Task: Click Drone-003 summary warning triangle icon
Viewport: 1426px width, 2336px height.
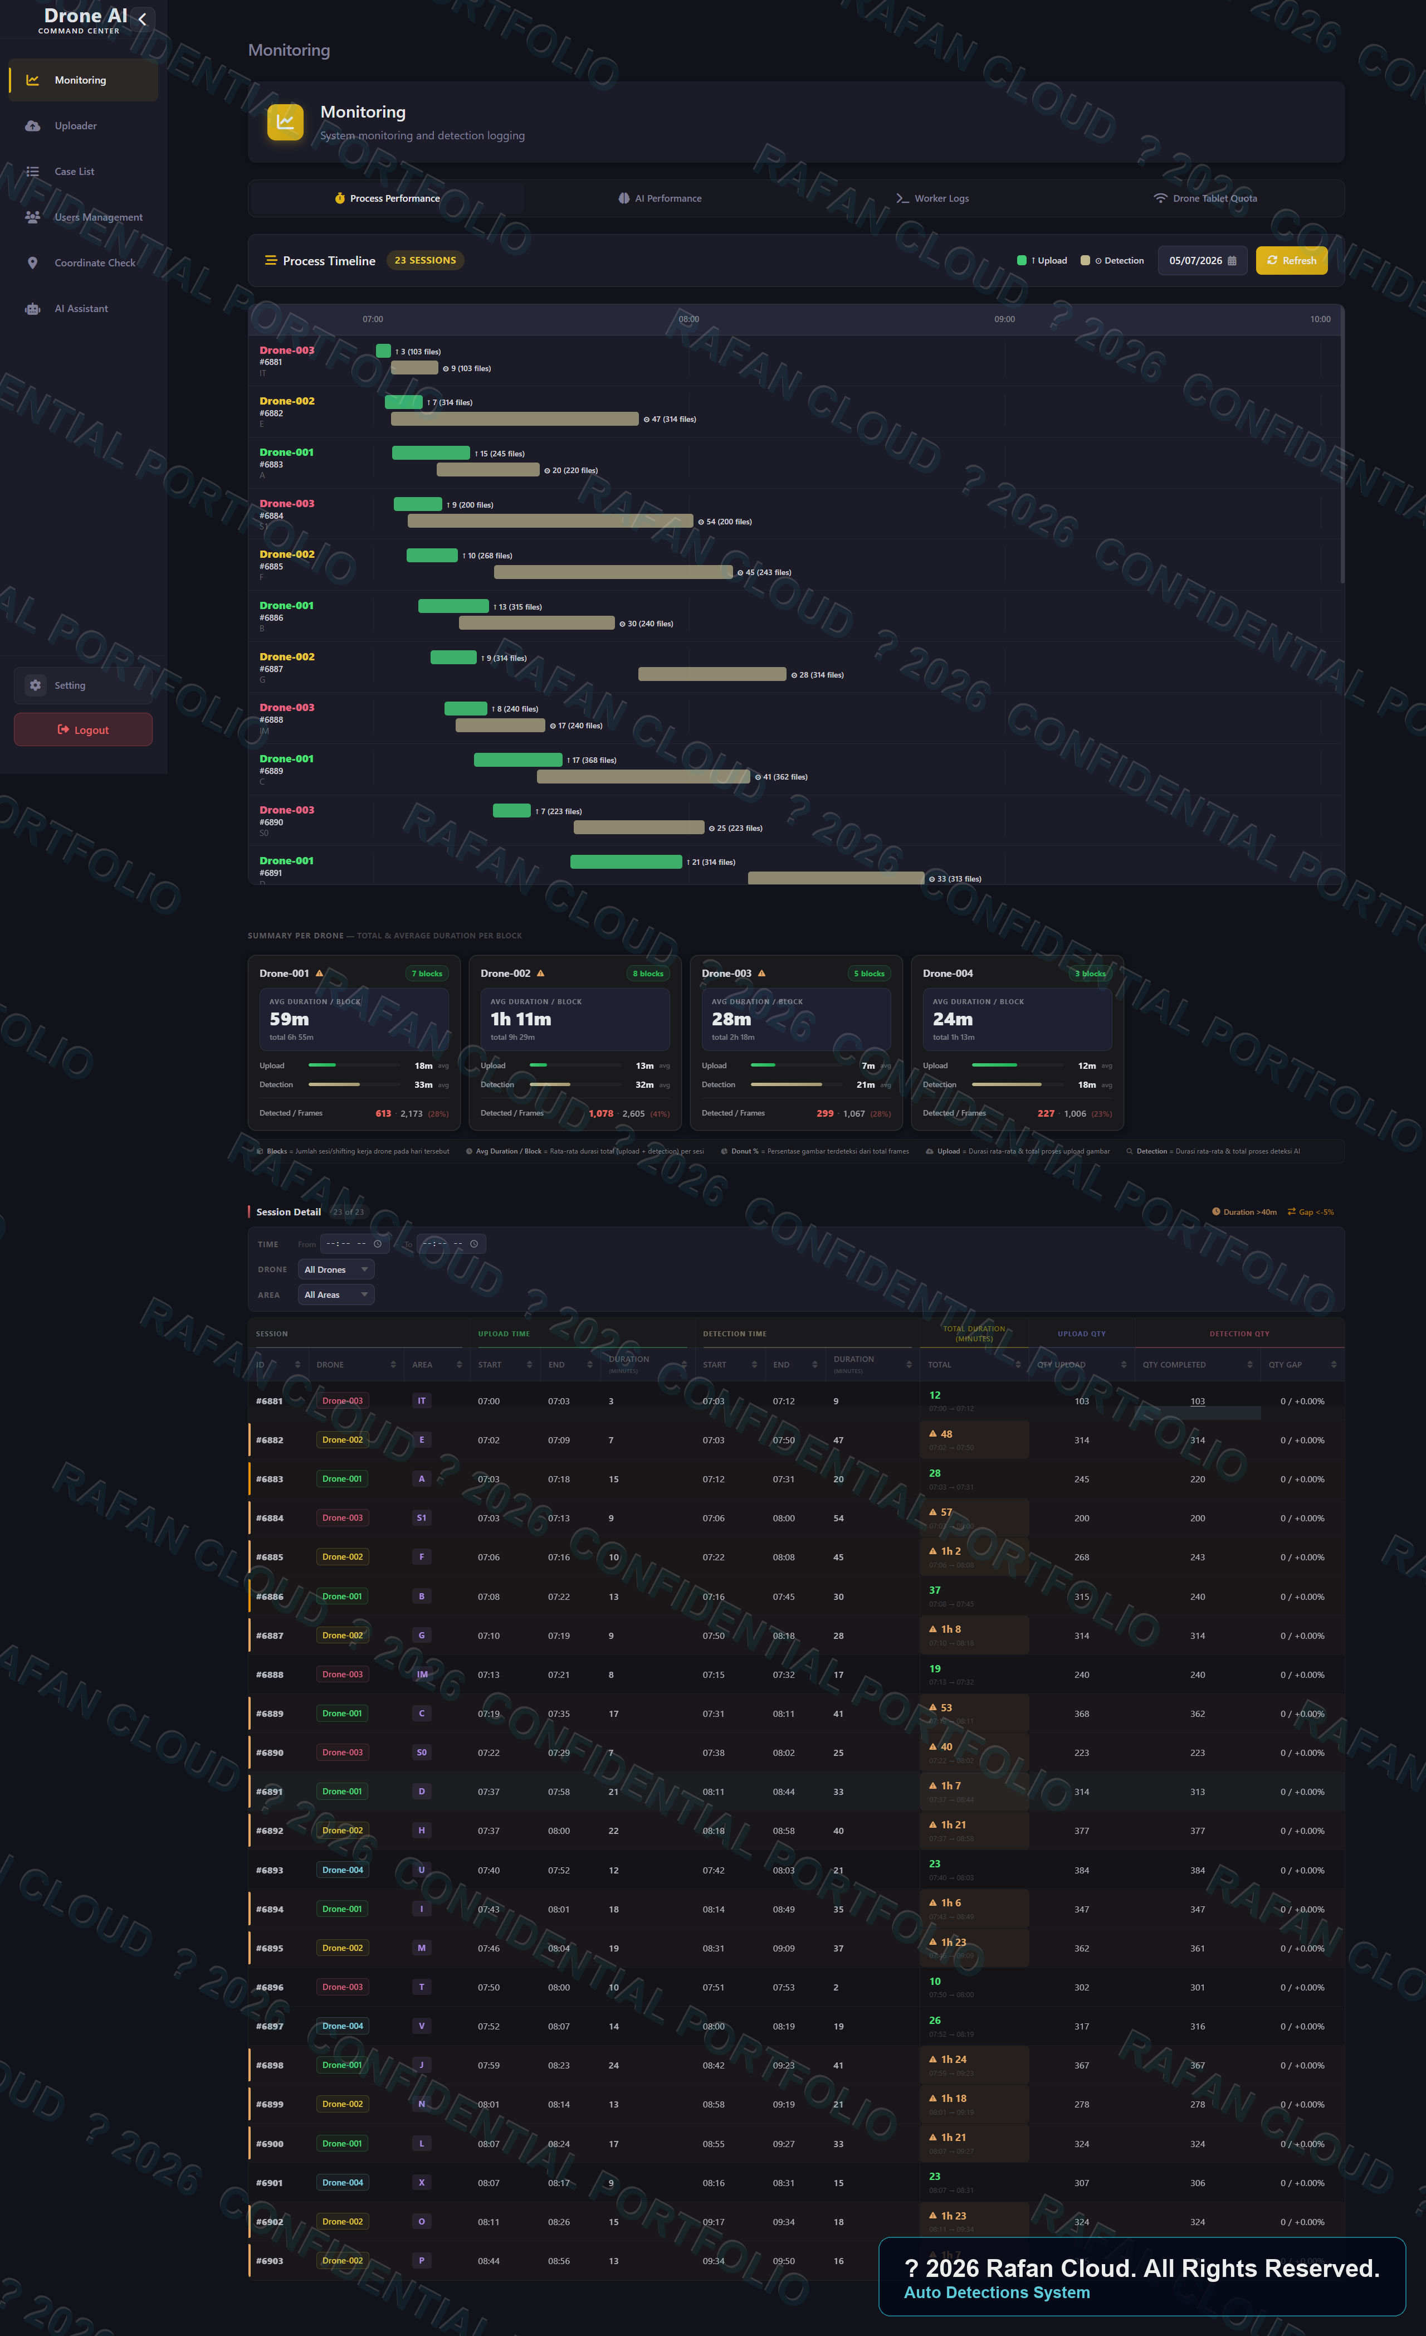Action: (762, 974)
